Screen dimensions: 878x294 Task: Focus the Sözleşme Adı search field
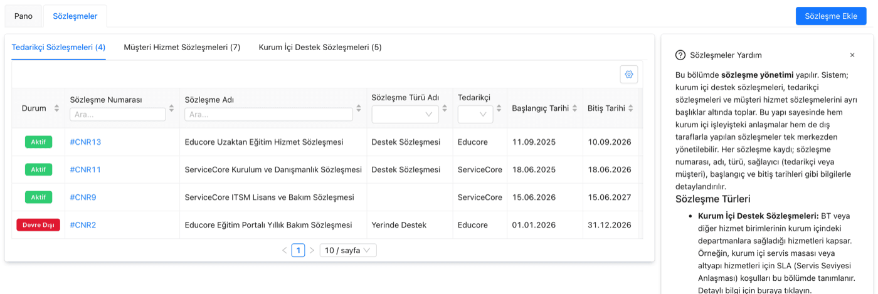(268, 114)
